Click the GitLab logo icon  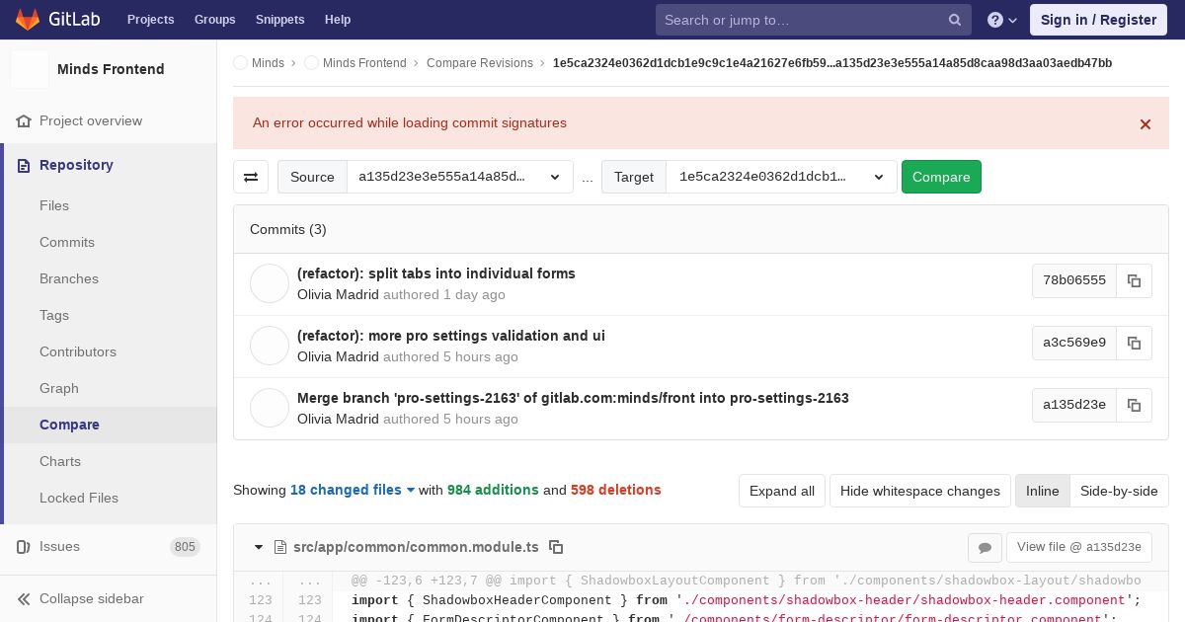click(x=28, y=19)
